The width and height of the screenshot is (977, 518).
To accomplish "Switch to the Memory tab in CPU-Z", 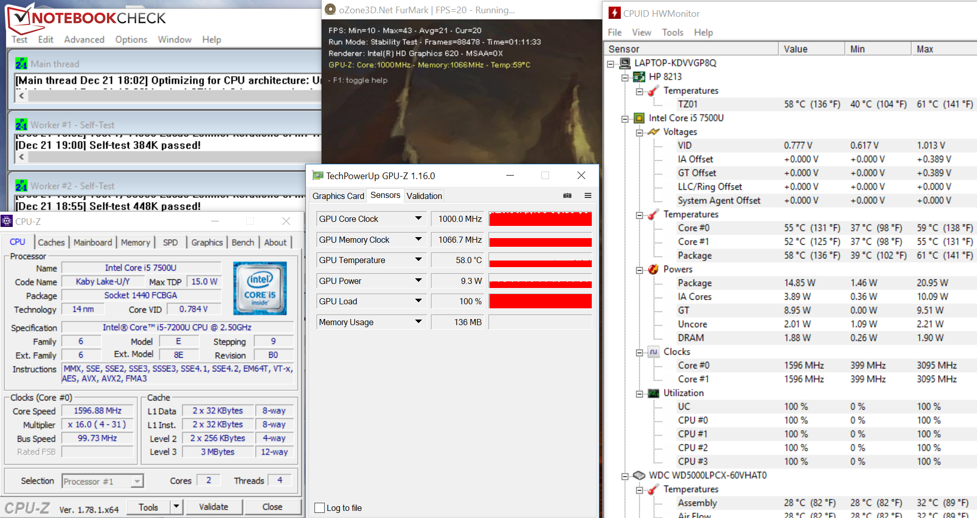I will pyautogui.click(x=135, y=242).
